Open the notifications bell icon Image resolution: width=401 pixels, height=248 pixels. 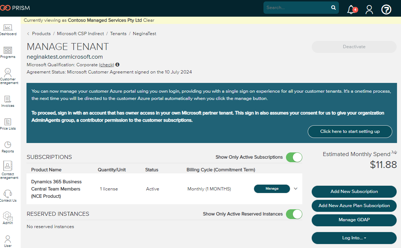pyautogui.click(x=352, y=9)
